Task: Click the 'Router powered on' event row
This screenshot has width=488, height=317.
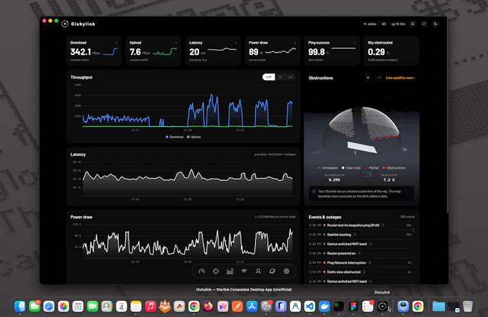Action: tap(360, 253)
